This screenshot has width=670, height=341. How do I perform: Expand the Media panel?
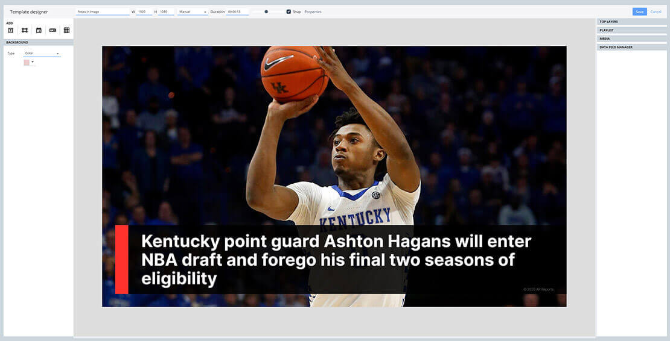coord(631,39)
